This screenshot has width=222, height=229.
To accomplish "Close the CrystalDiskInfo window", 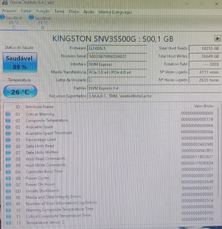I will 217,4.
